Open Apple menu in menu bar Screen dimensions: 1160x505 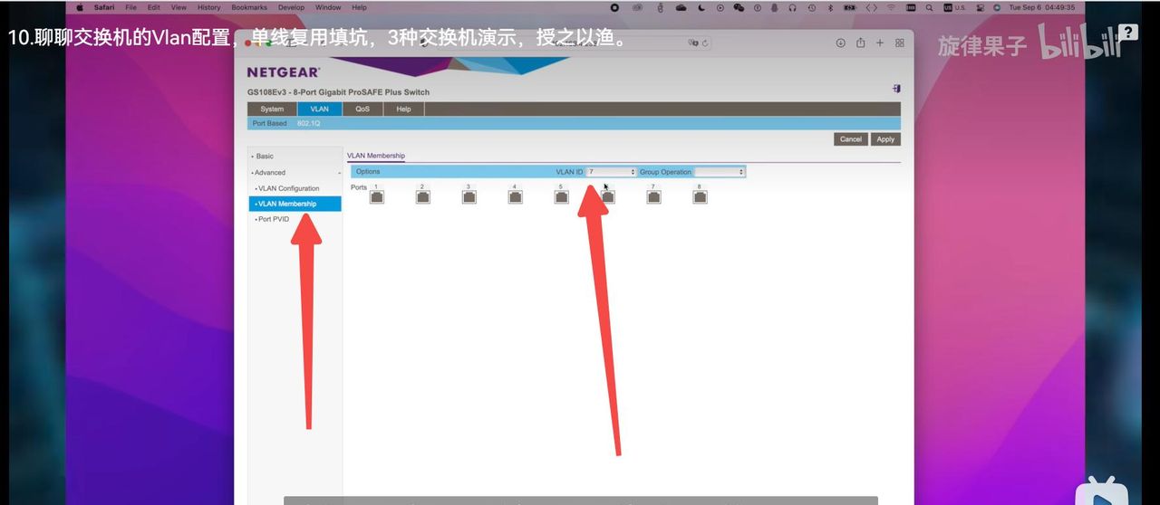point(80,7)
